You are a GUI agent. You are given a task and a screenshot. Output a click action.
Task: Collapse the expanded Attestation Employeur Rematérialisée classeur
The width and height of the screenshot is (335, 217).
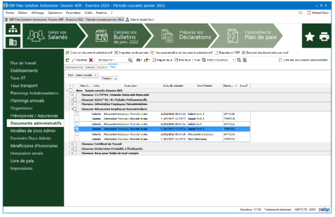pyautogui.click(x=72, y=109)
